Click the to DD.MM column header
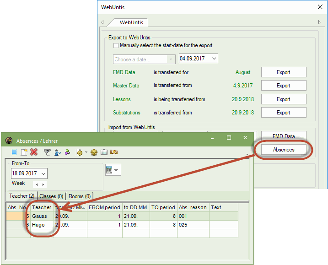The height and width of the screenshot is (265, 328). [136, 207]
